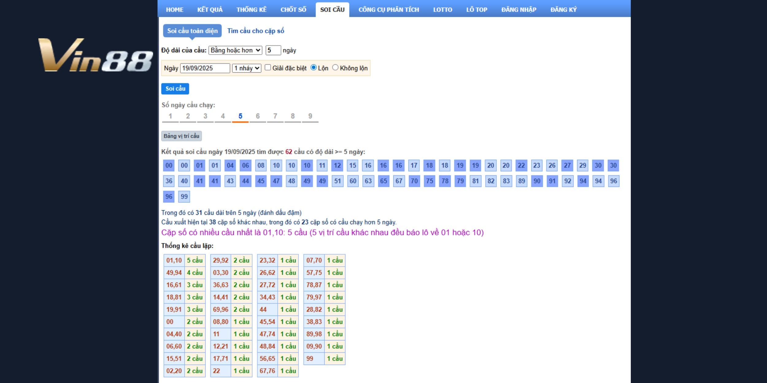Click result number box 22
This screenshot has width=767, height=383.
[521, 165]
